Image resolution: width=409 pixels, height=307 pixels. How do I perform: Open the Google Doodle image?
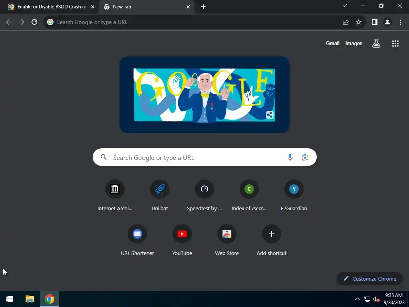(x=204, y=95)
